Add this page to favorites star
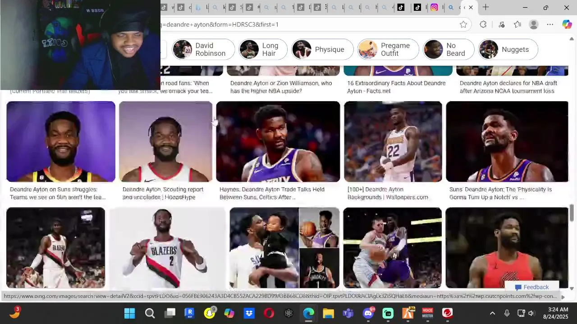Image resolution: width=577 pixels, height=324 pixels. click(x=463, y=24)
